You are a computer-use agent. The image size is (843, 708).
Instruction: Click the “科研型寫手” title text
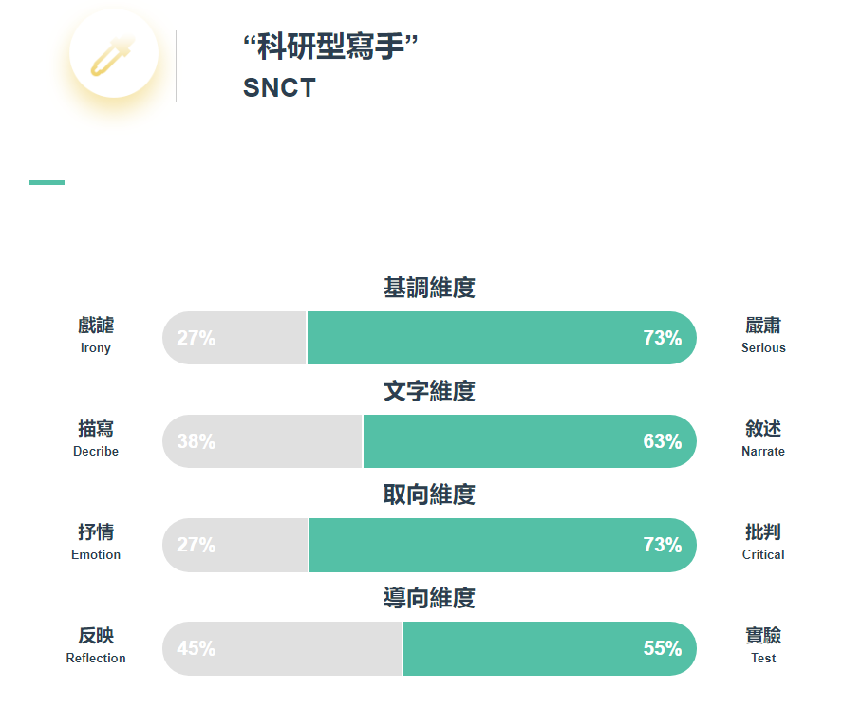pos(330,47)
